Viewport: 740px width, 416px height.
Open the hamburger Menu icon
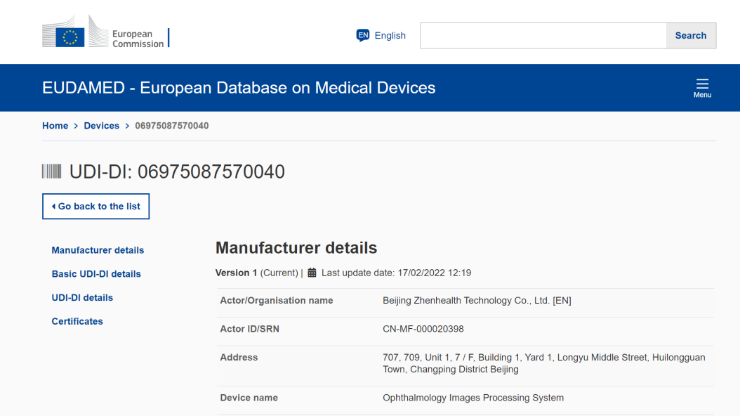click(702, 88)
